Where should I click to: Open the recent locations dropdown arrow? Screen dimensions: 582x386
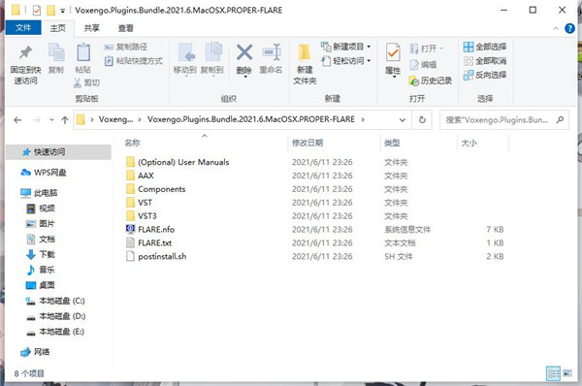tap(51, 120)
